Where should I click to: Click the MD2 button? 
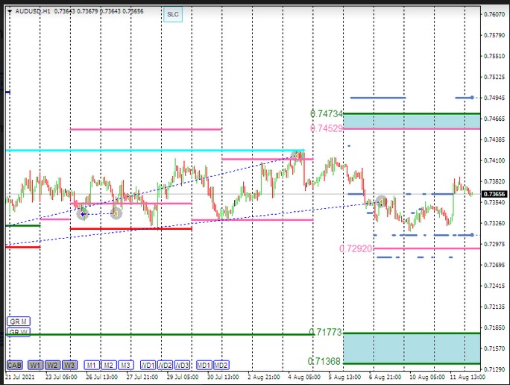coord(221,365)
